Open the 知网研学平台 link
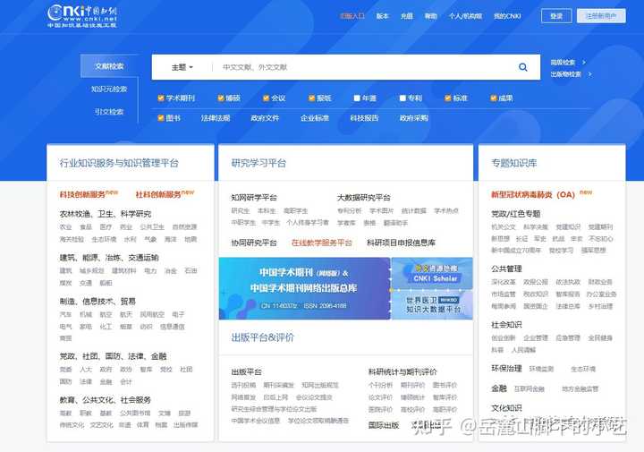Viewport: 644px width, 452px height. (254, 198)
